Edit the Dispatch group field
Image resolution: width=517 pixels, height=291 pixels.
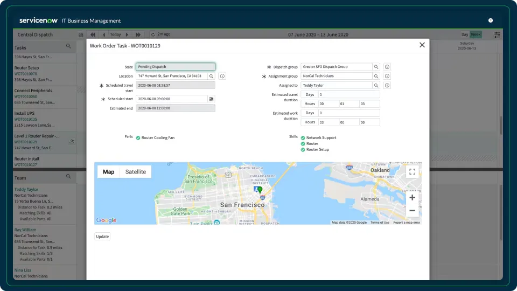336,67
